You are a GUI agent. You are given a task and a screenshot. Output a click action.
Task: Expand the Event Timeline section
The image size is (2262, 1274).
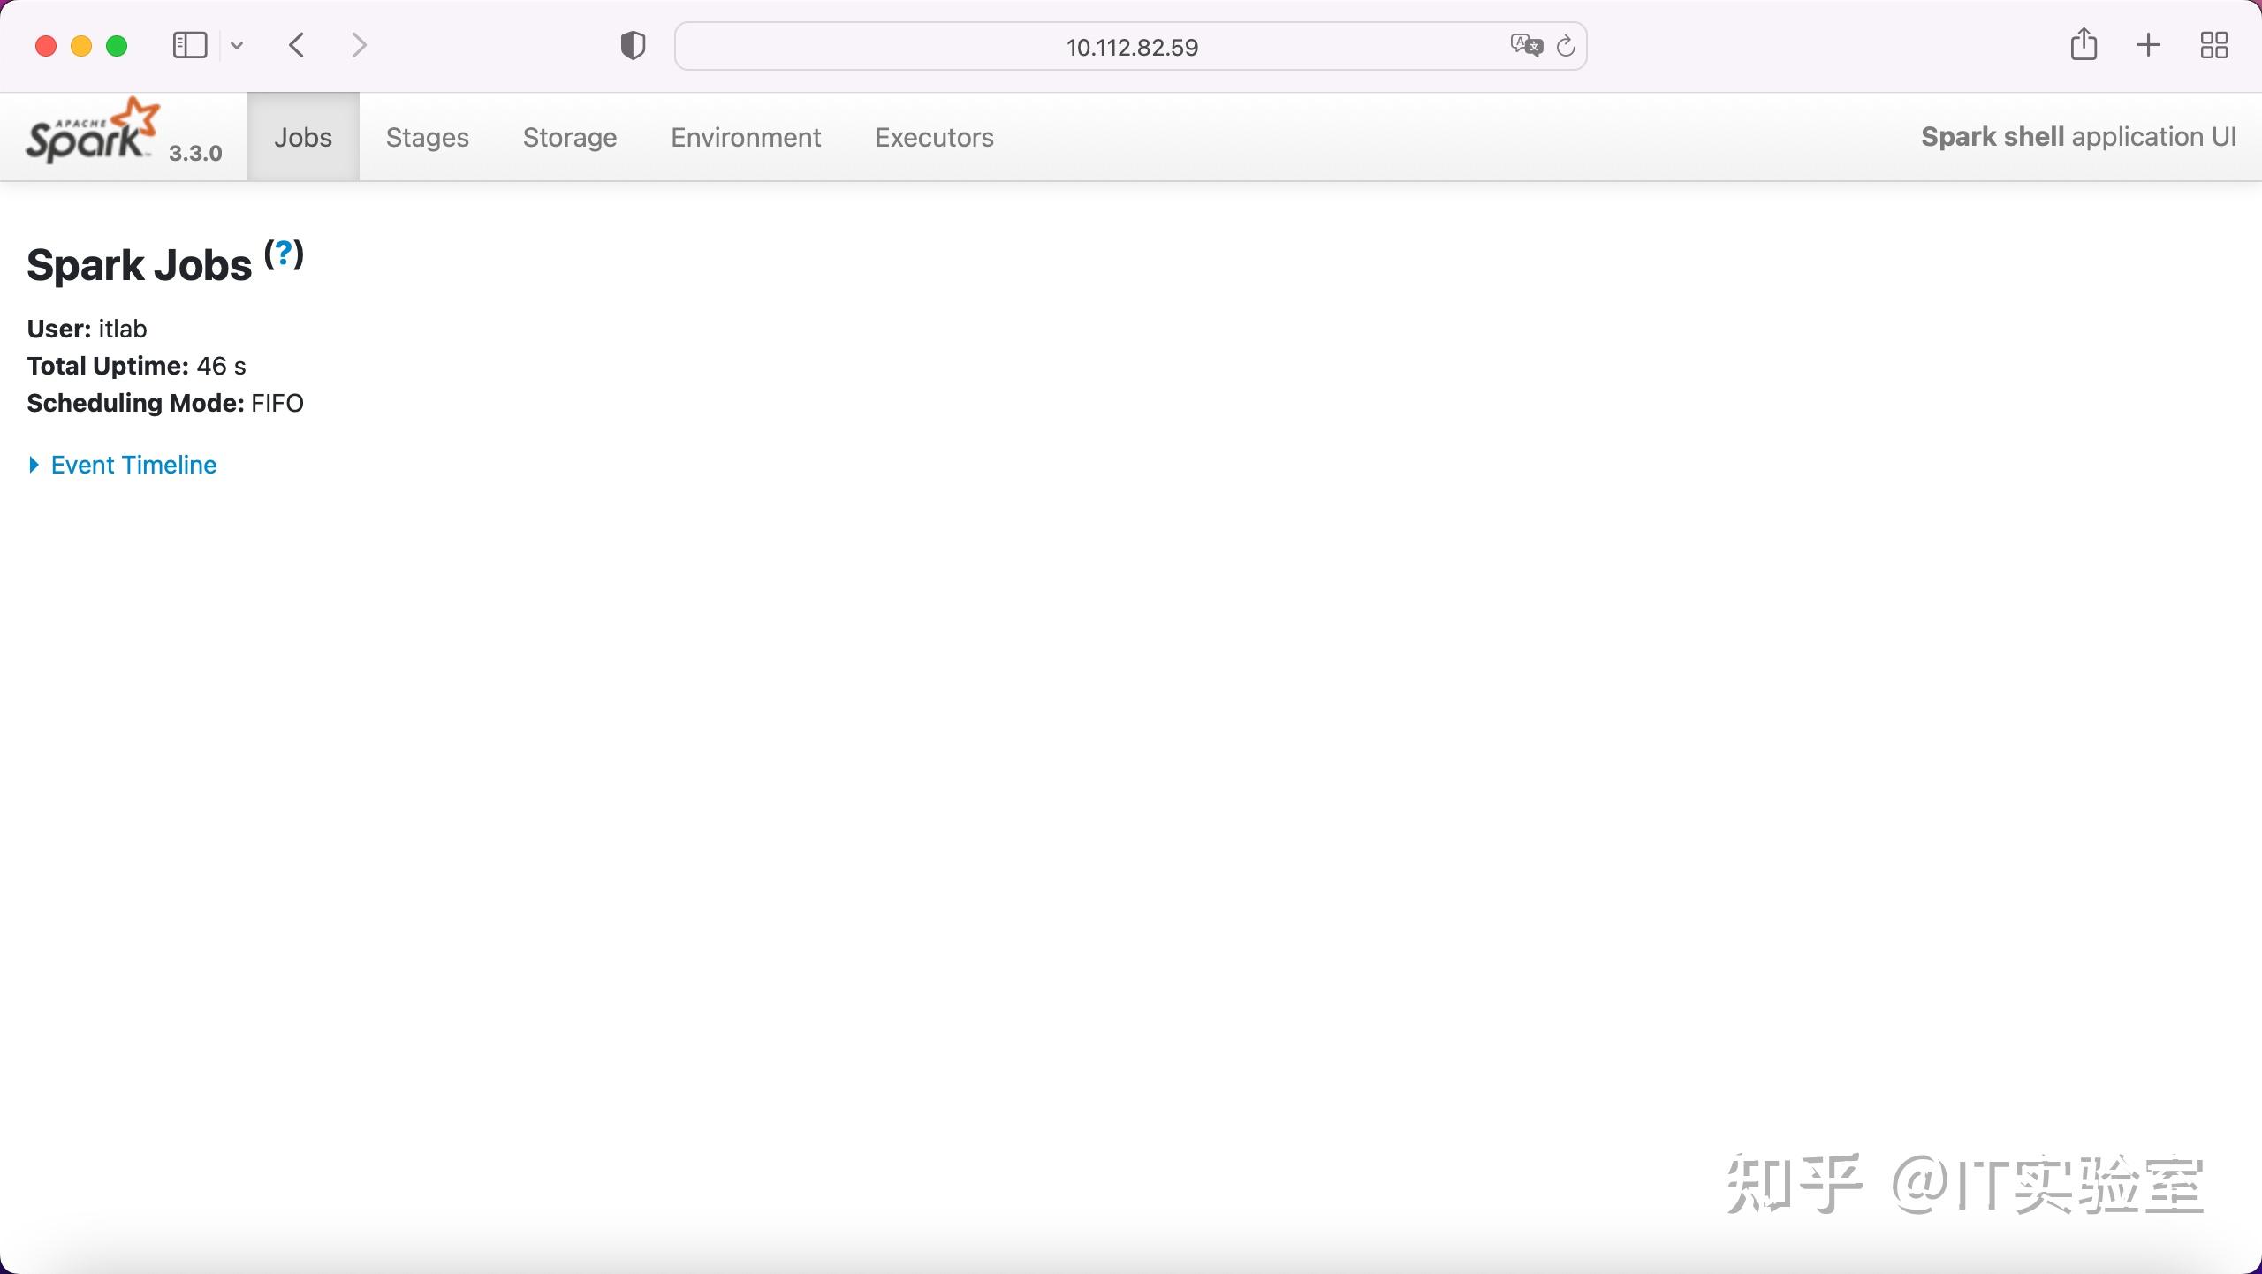click(x=133, y=464)
